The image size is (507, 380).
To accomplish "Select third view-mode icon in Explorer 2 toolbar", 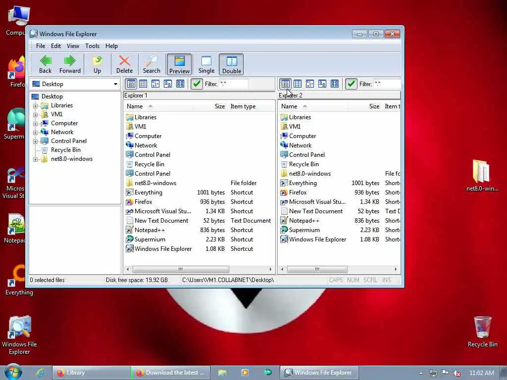I will [310, 84].
